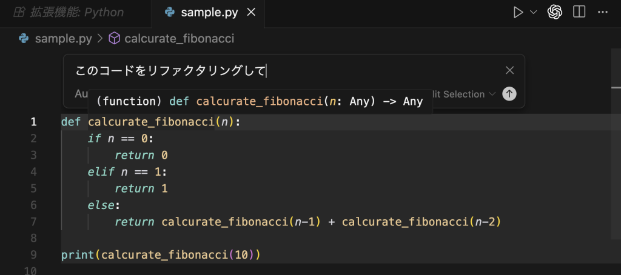
Task: Select sample.py in the breadcrumb
Action: 63,39
